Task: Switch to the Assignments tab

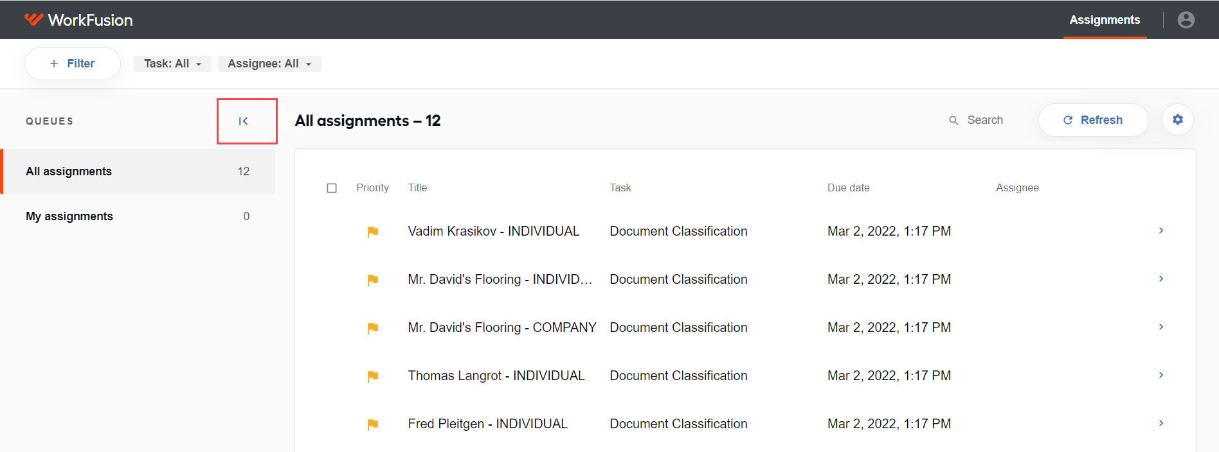Action: 1105,20
